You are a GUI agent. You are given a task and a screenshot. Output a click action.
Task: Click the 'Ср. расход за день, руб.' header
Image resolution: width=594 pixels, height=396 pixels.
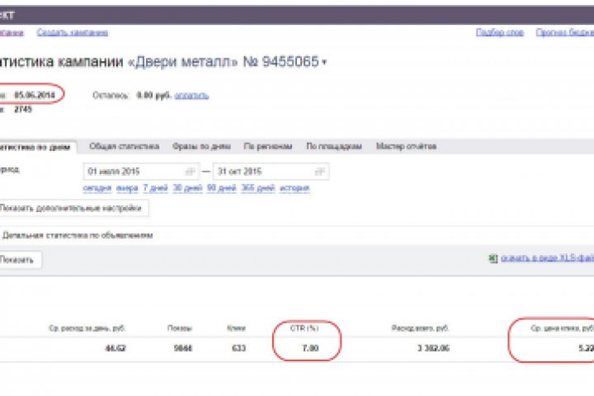pos(87,328)
